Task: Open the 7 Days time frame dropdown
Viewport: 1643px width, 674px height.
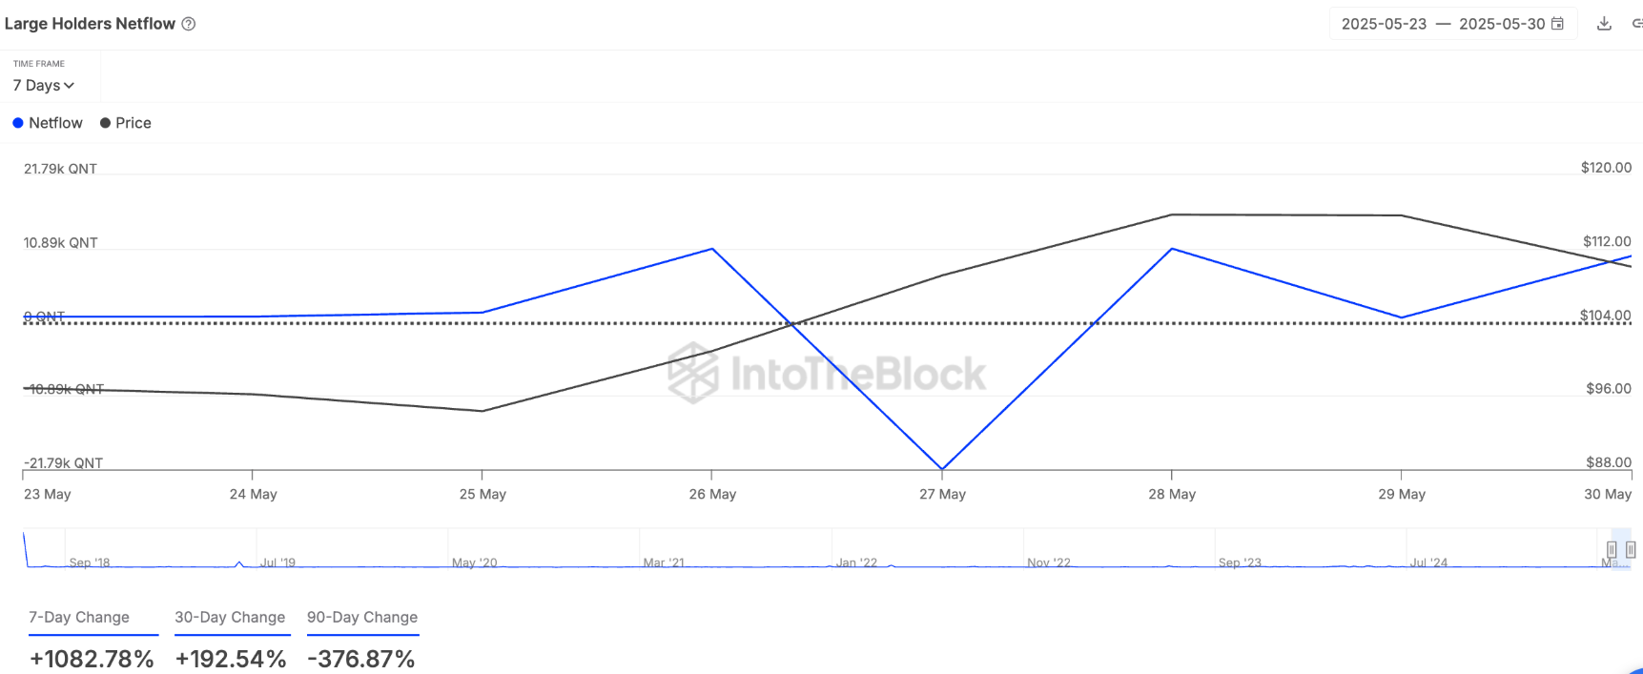Action: coord(44,85)
